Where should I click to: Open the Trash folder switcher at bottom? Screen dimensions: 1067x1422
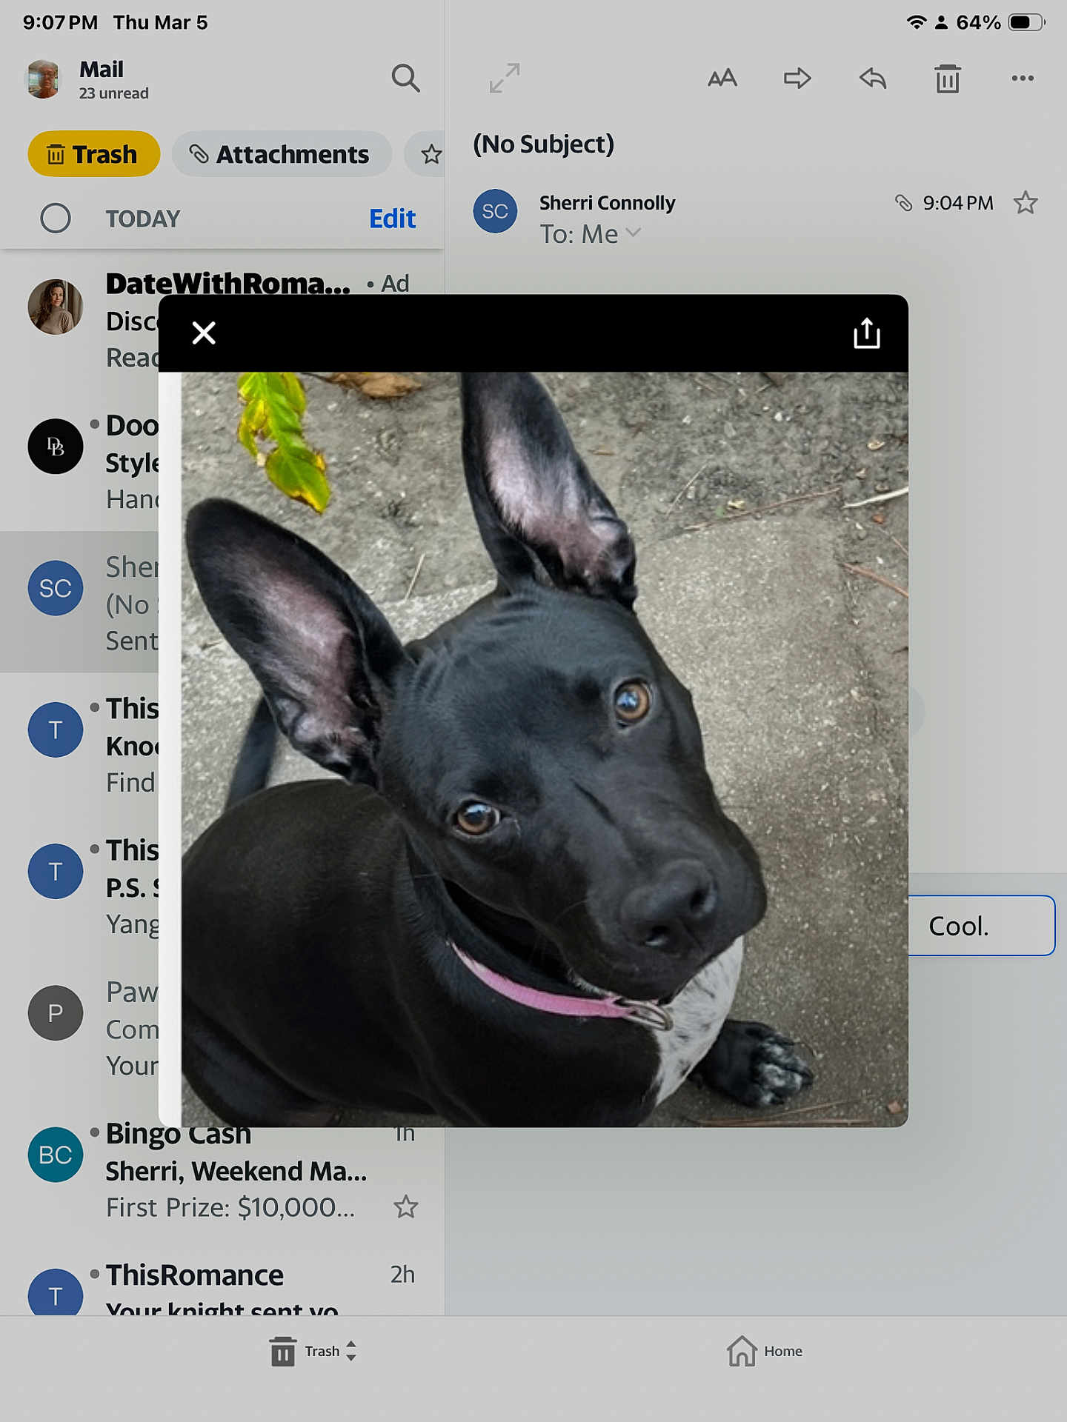click(x=313, y=1351)
